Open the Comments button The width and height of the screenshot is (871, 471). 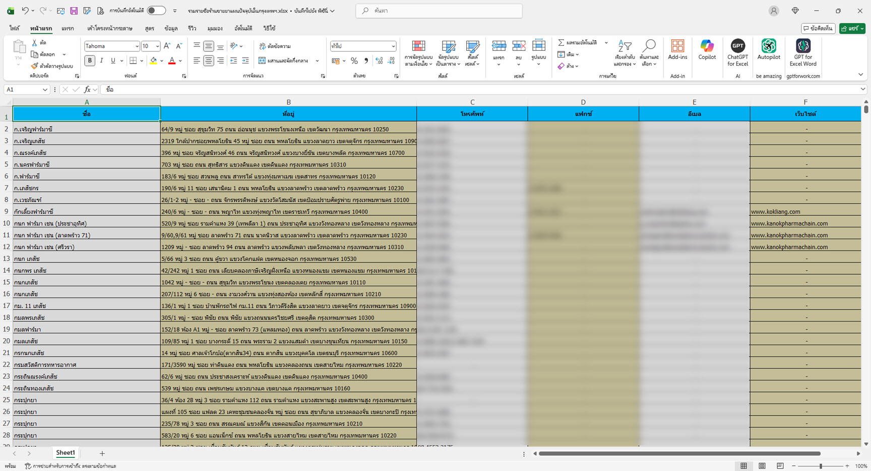pos(818,29)
